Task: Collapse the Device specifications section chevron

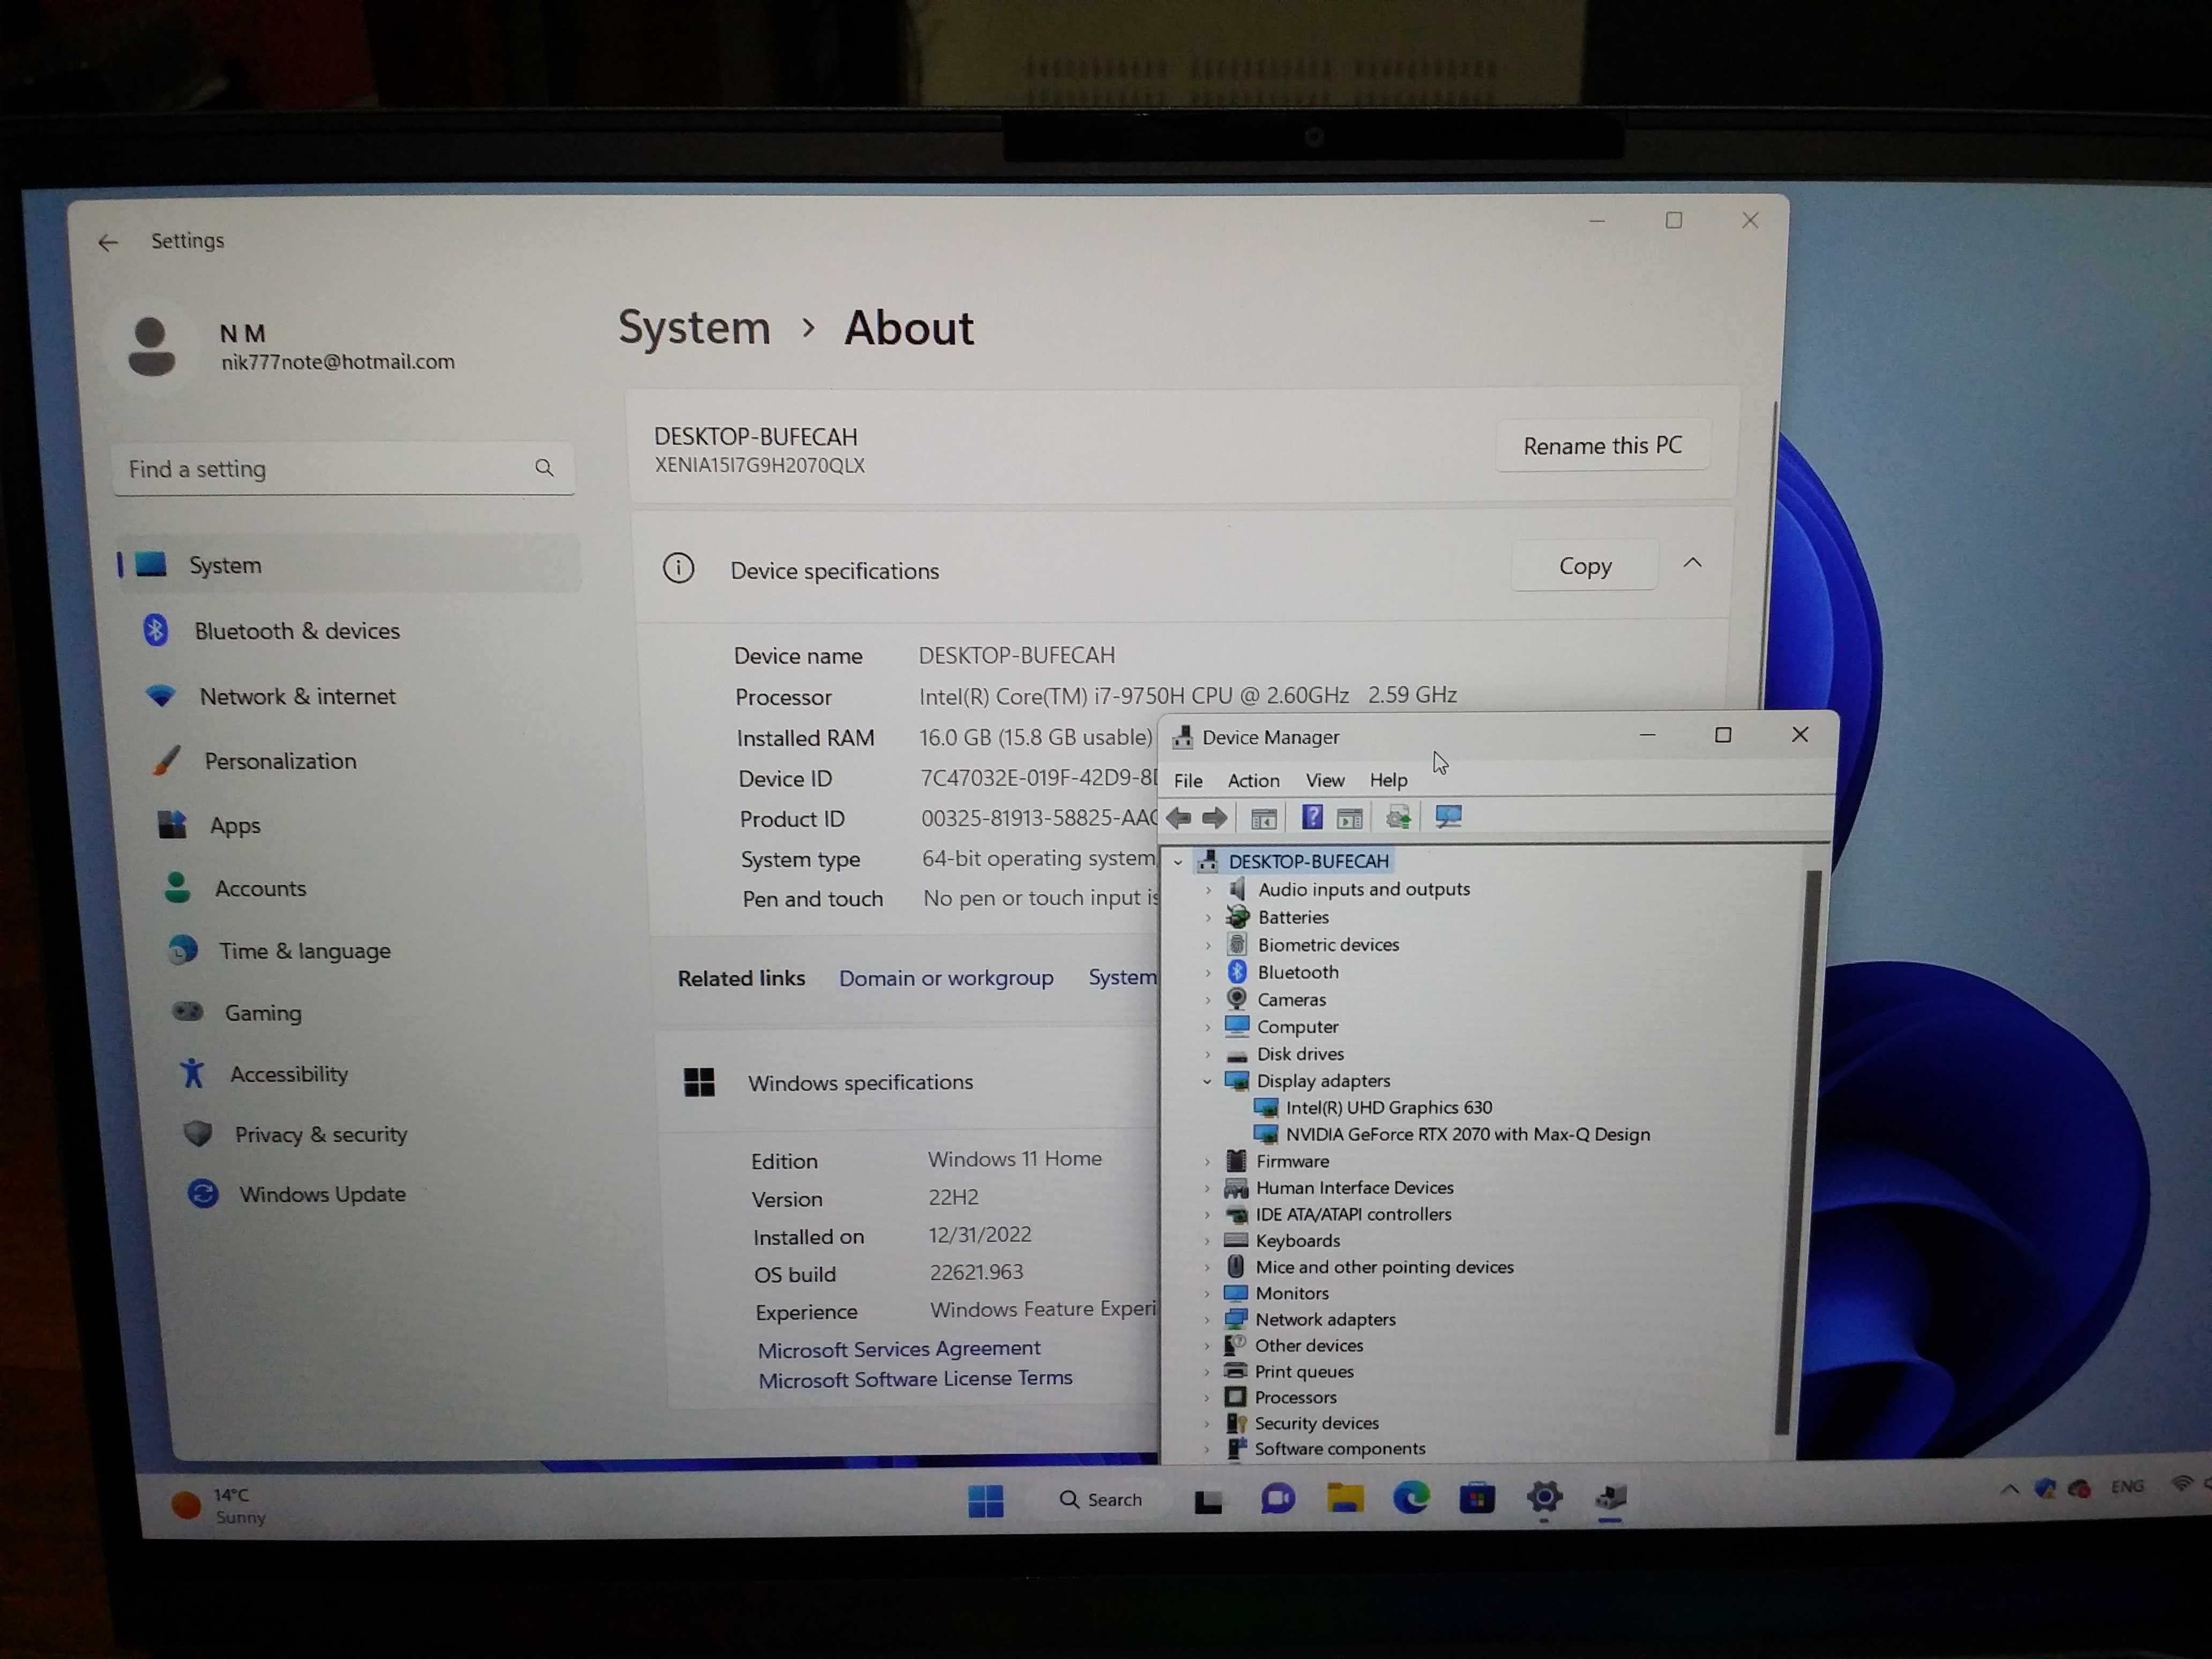Action: [x=1692, y=563]
